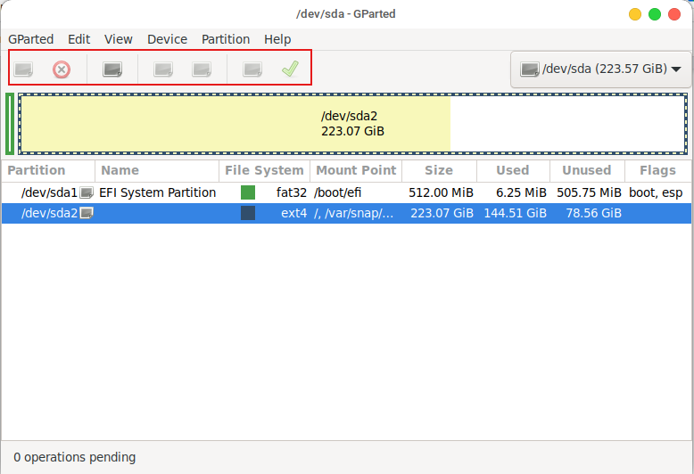Click the mounted-status icon next to /dev/sda2
694x474 pixels.
(x=87, y=213)
